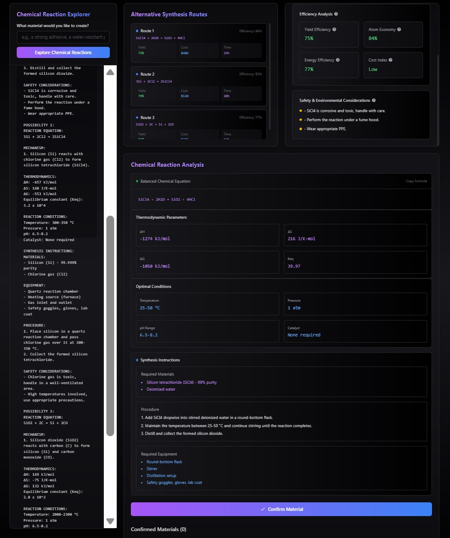450x538 pixels.
Task: Focus the material description input field
Action: point(63,37)
